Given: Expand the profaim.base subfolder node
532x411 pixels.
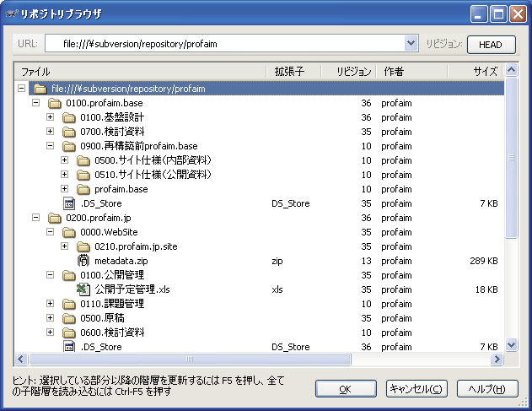Looking at the screenshot, I should 64,188.
